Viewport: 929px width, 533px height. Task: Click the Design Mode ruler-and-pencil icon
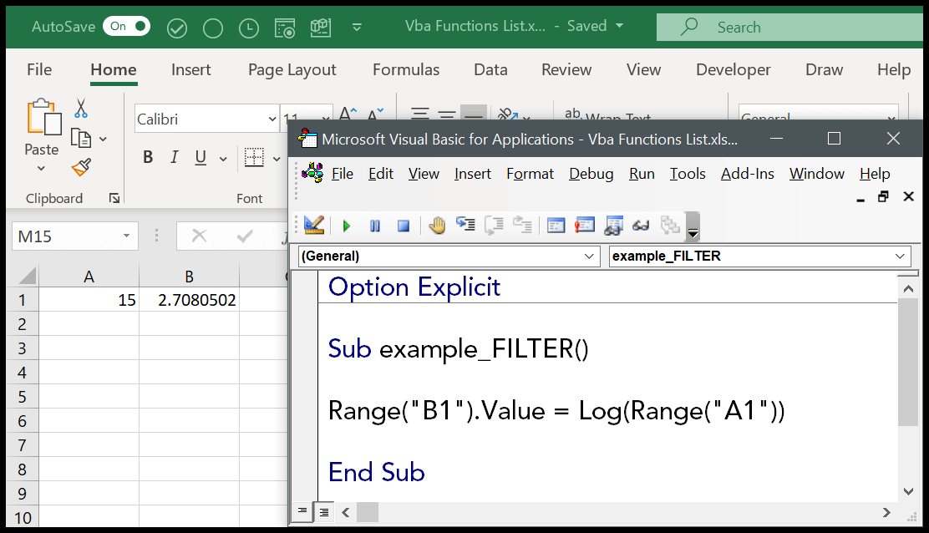pos(314,226)
